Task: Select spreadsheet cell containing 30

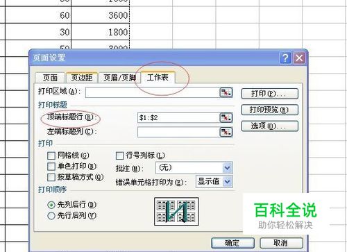Action: pos(38,32)
